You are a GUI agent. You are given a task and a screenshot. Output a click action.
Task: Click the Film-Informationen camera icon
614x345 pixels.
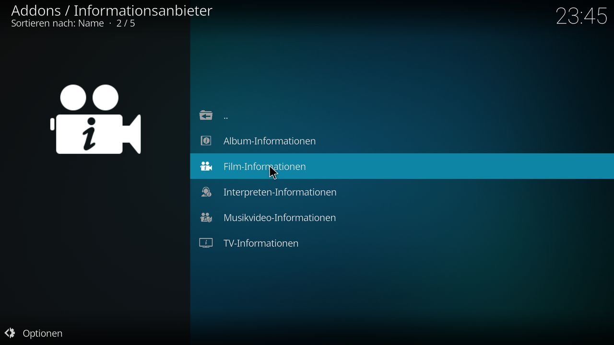click(x=206, y=166)
